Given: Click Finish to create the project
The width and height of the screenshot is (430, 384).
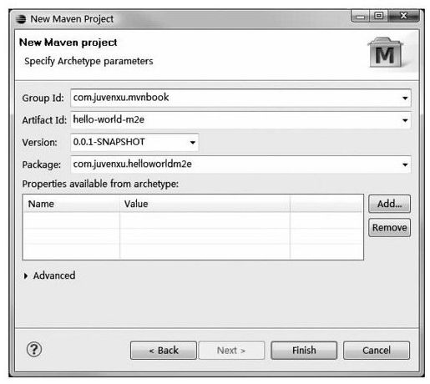Looking at the screenshot, I should point(304,351).
